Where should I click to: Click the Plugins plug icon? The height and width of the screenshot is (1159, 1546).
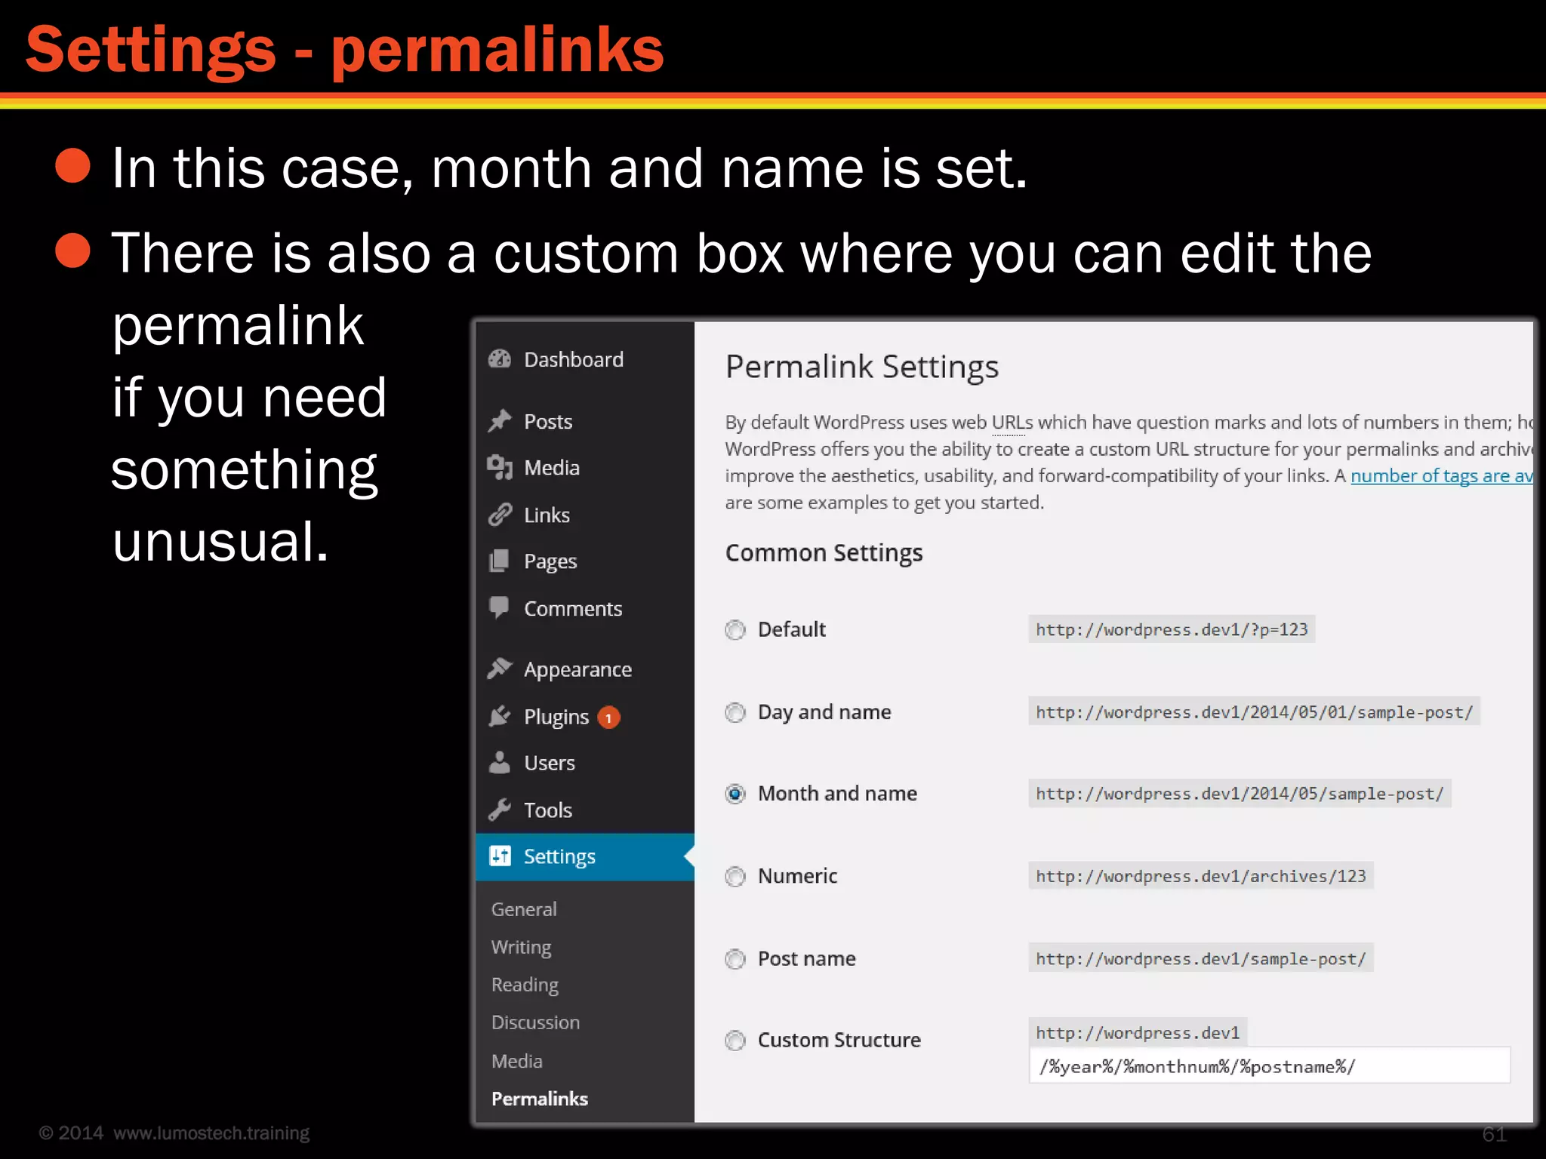coord(500,716)
